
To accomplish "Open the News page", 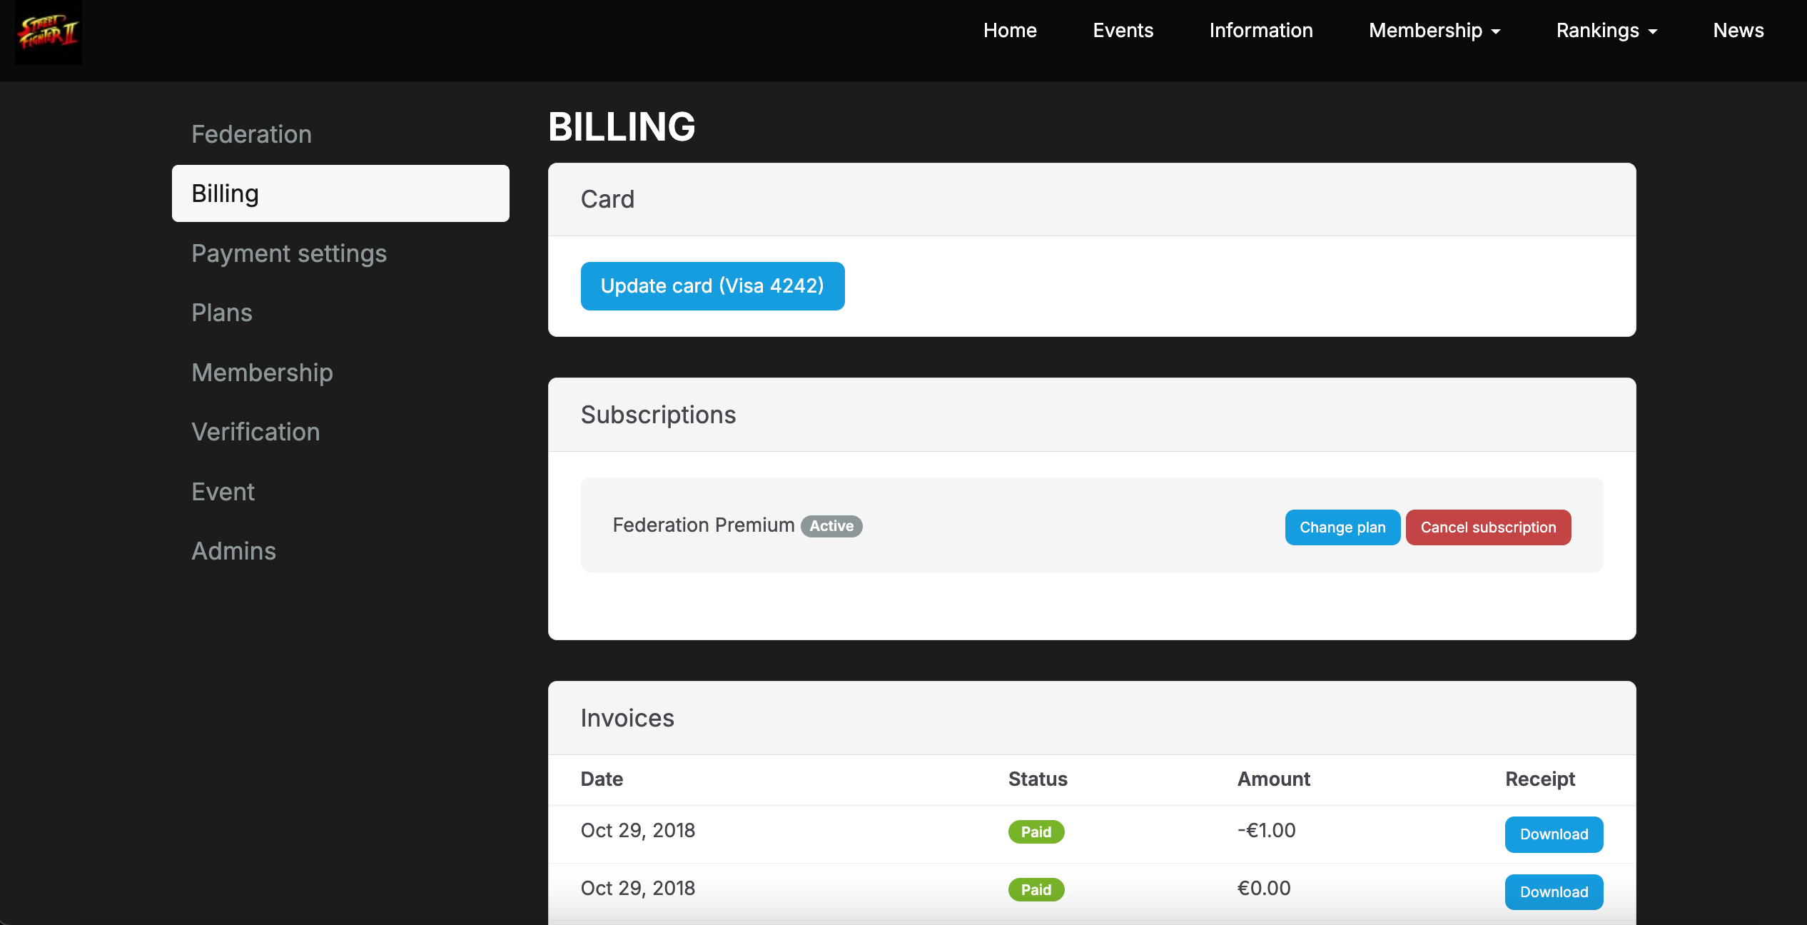I will 1738,31.
